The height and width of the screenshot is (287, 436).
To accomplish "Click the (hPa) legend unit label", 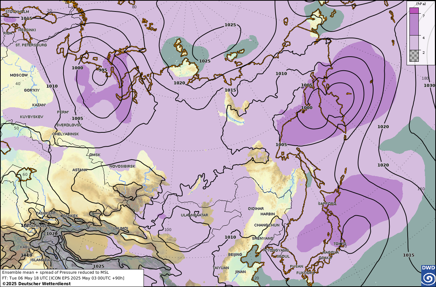I will (421, 4).
